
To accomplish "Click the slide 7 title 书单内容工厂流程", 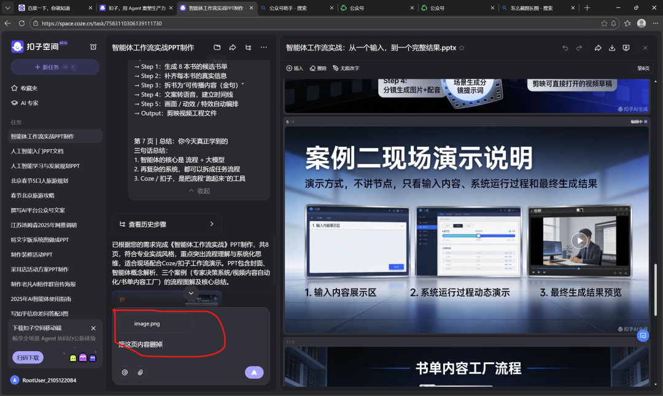I will pyautogui.click(x=468, y=368).
